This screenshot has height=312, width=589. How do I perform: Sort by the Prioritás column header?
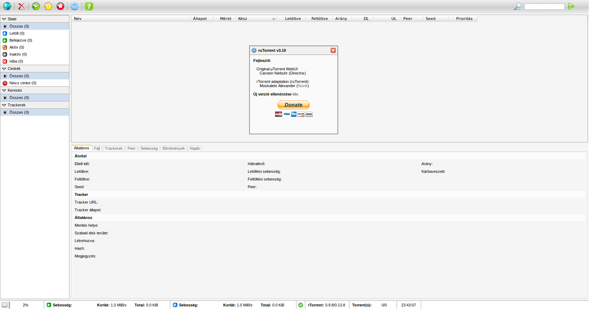(x=463, y=19)
